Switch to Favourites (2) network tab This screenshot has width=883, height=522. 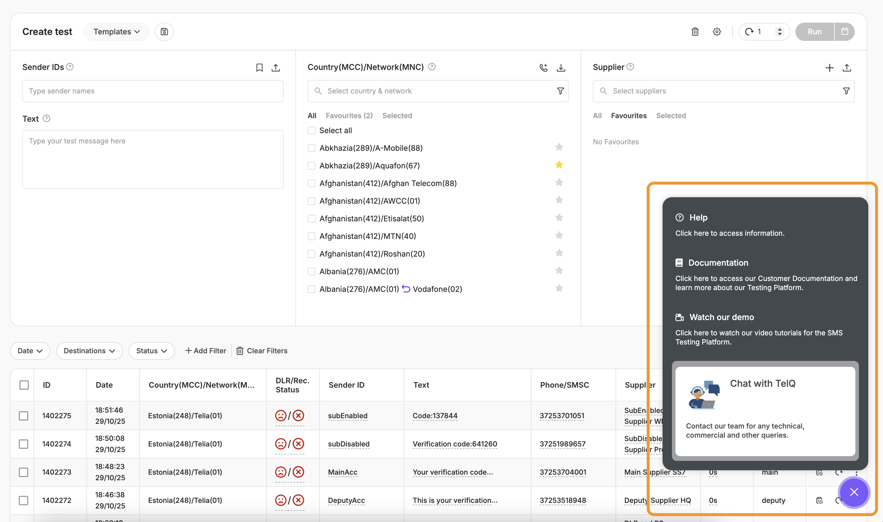coord(349,116)
